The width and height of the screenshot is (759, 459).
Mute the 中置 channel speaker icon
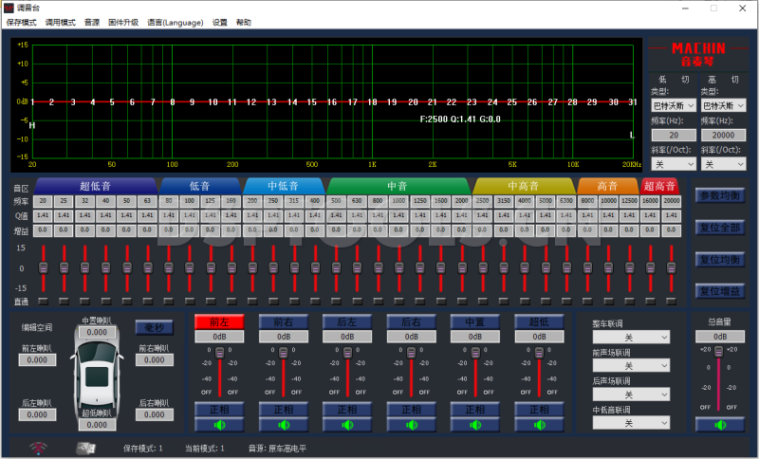click(475, 425)
